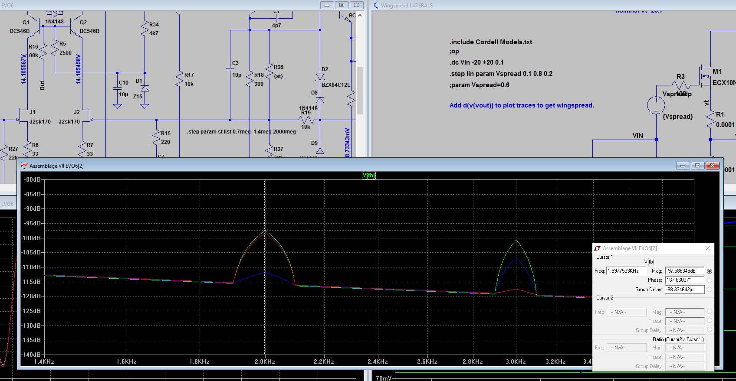Click the VIN net label
The width and height of the screenshot is (736, 381).
point(637,136)
